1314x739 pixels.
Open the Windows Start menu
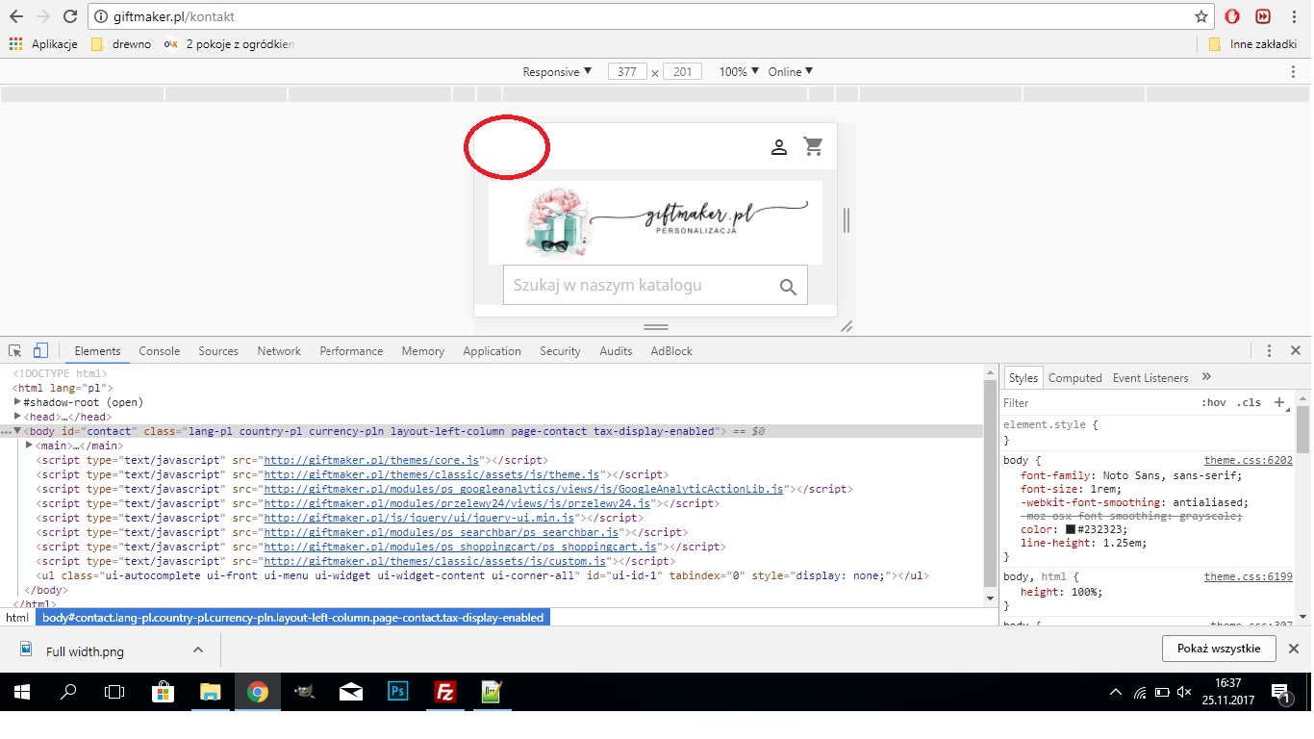(20, 691)
